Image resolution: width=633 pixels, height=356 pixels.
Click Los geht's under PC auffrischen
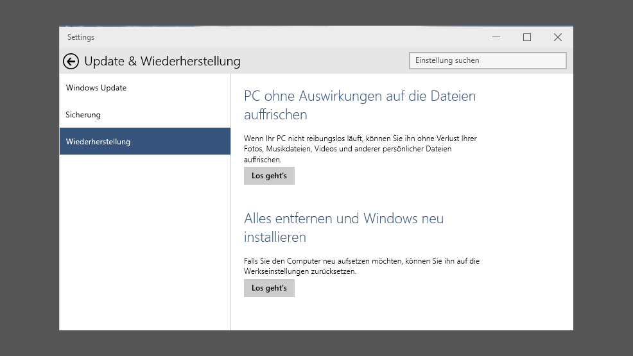coord(269,176)
